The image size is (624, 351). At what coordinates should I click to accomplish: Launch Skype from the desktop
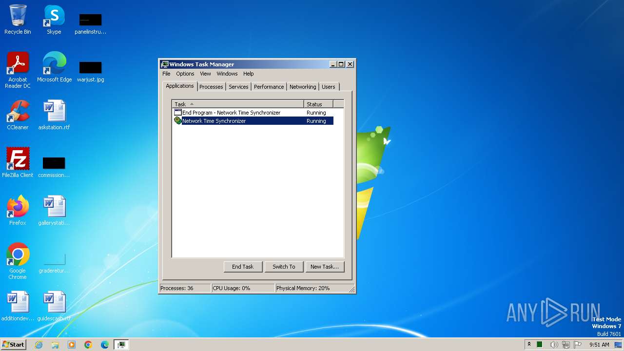(x=54, y=19)
